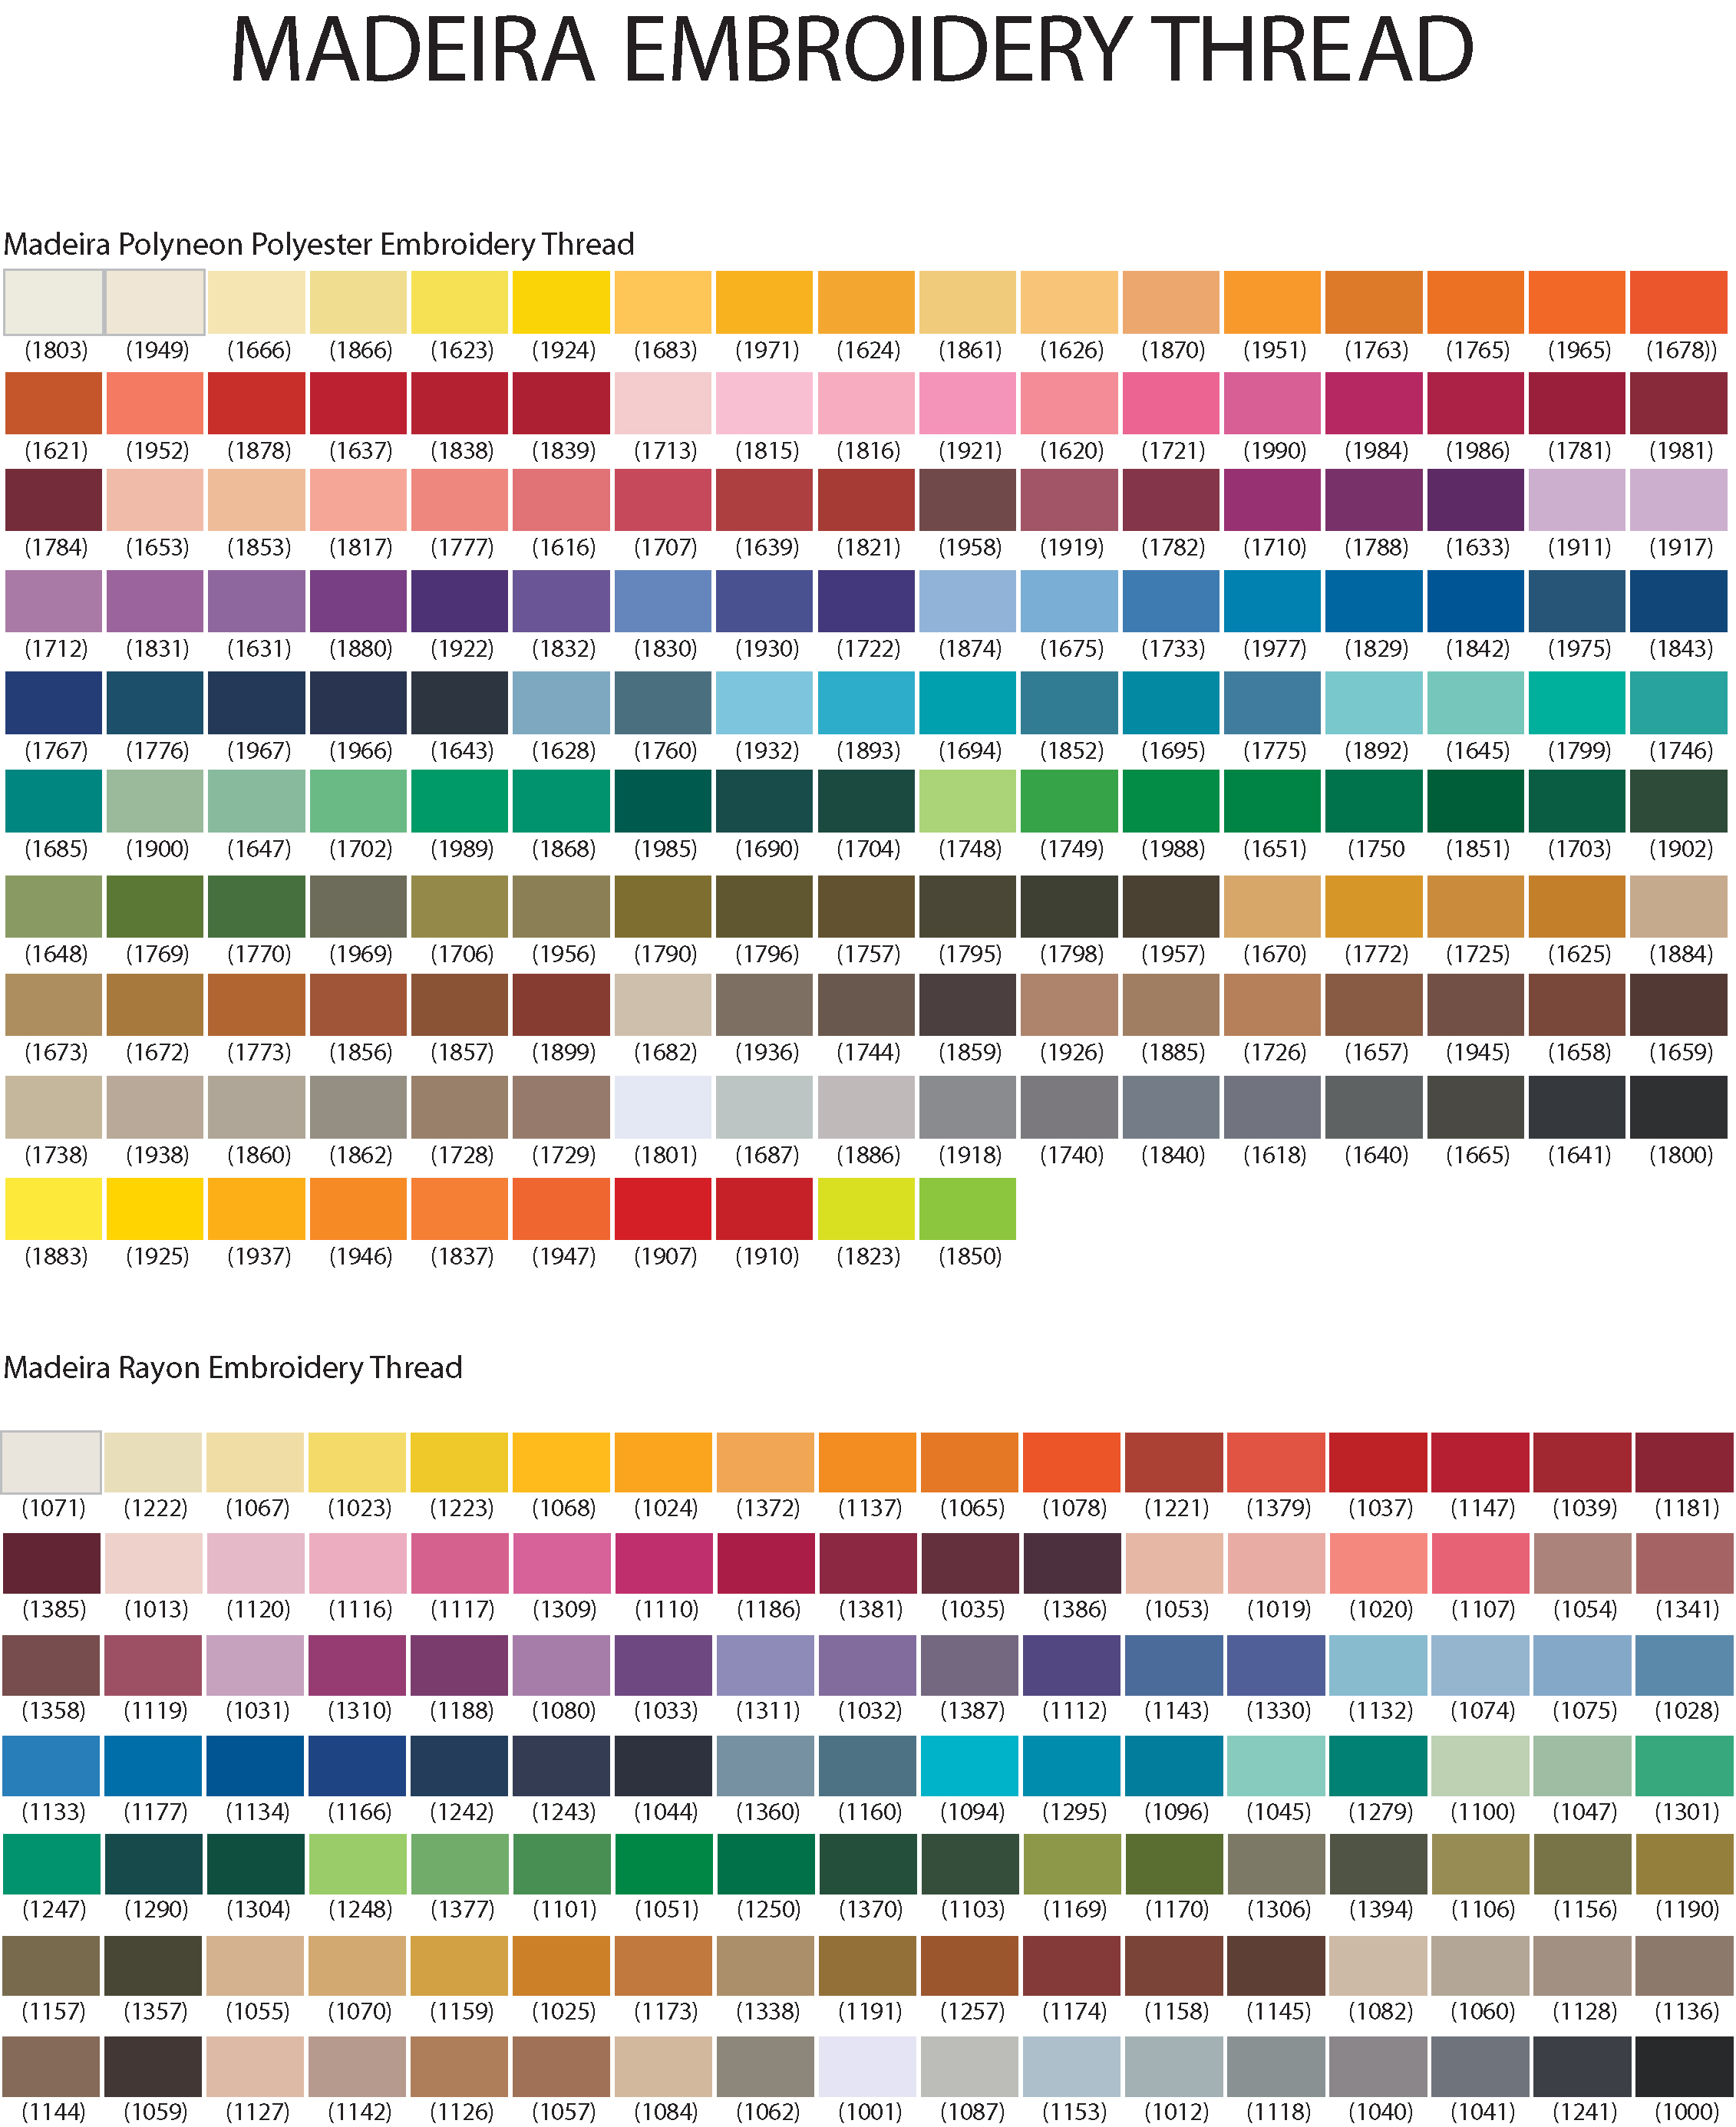This screenshot has height=2127, width=1736.
Task: Select the salmon Rayon swatch 1020
Action: 1378,1563
